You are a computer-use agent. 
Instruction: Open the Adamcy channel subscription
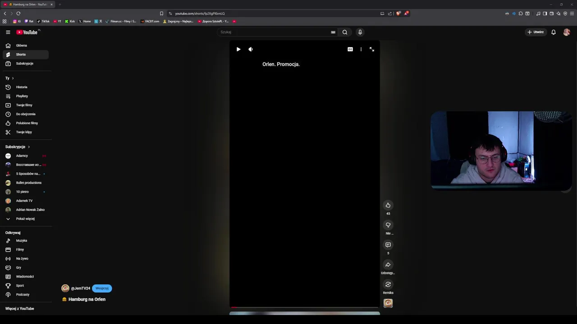25,156
